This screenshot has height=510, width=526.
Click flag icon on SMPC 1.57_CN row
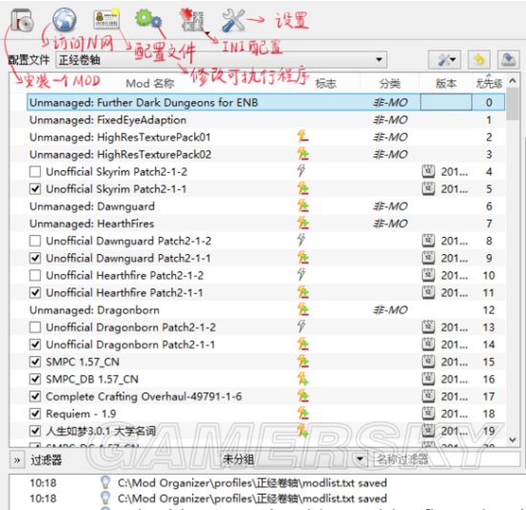[302, 362]
